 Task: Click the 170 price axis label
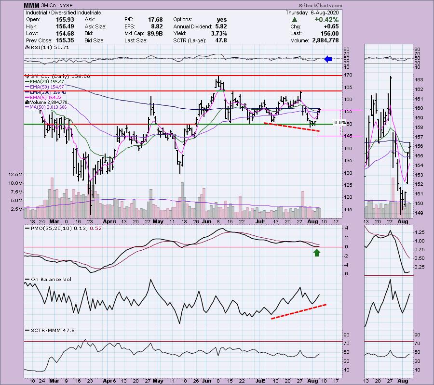pyautogui.click(x=349, y=75)
